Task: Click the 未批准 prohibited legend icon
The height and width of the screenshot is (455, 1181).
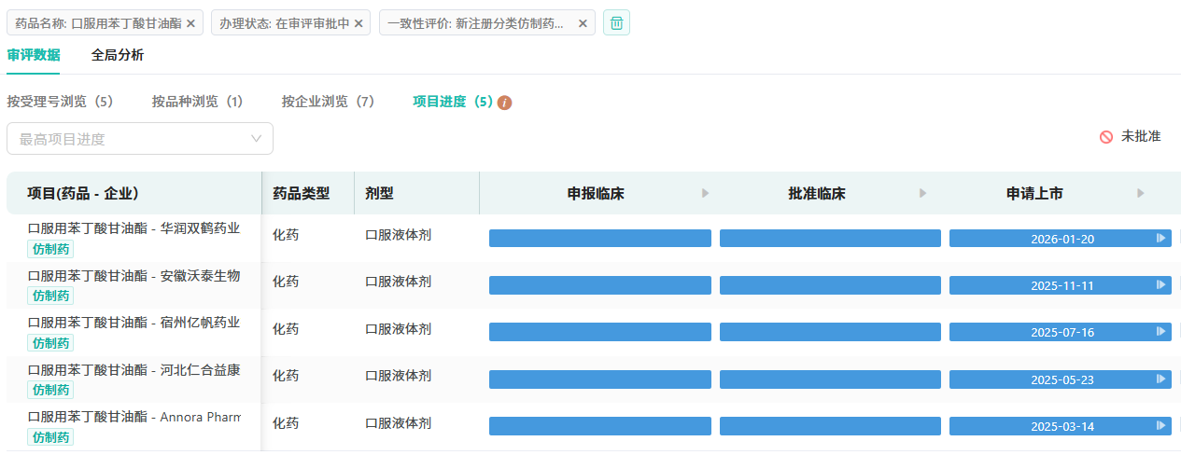Action: pos(1106,137)
